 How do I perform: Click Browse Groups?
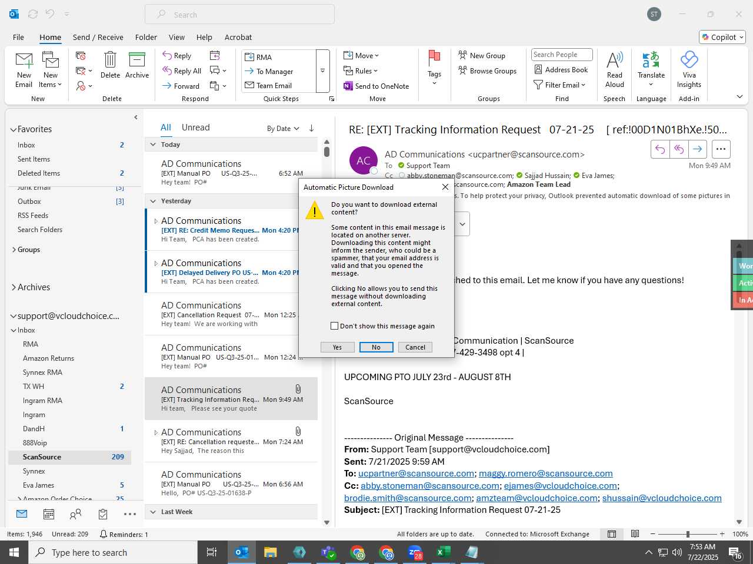pos(487,71)
